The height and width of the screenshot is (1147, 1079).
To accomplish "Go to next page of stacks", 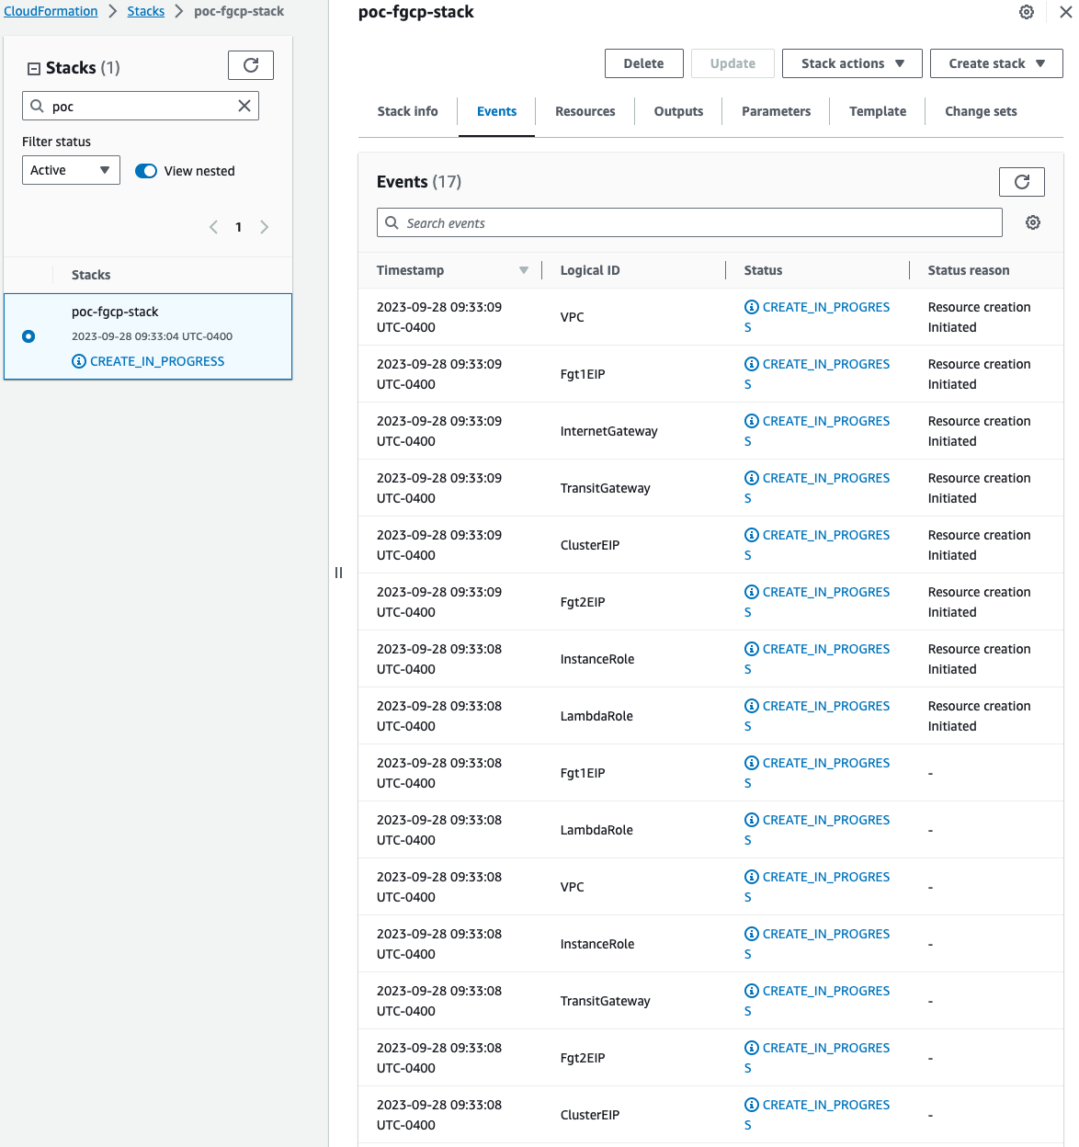I will pos(265,227).
